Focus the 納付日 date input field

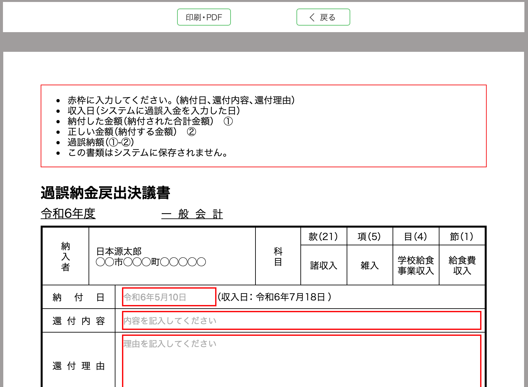pyautogui.click(x=169, y=297)
